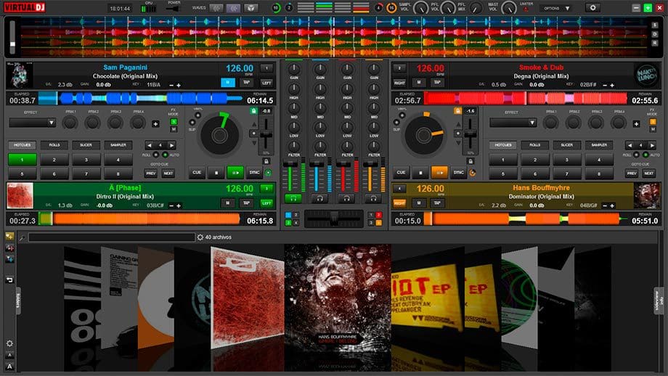Open the OPTIONS dropdown in top bar
668x376 pixels.
556,8
